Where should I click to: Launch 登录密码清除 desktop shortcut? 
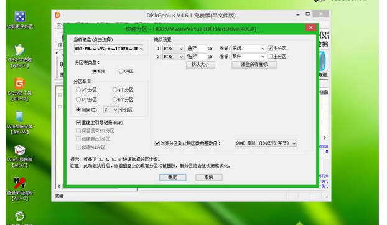tap(20, 189)
